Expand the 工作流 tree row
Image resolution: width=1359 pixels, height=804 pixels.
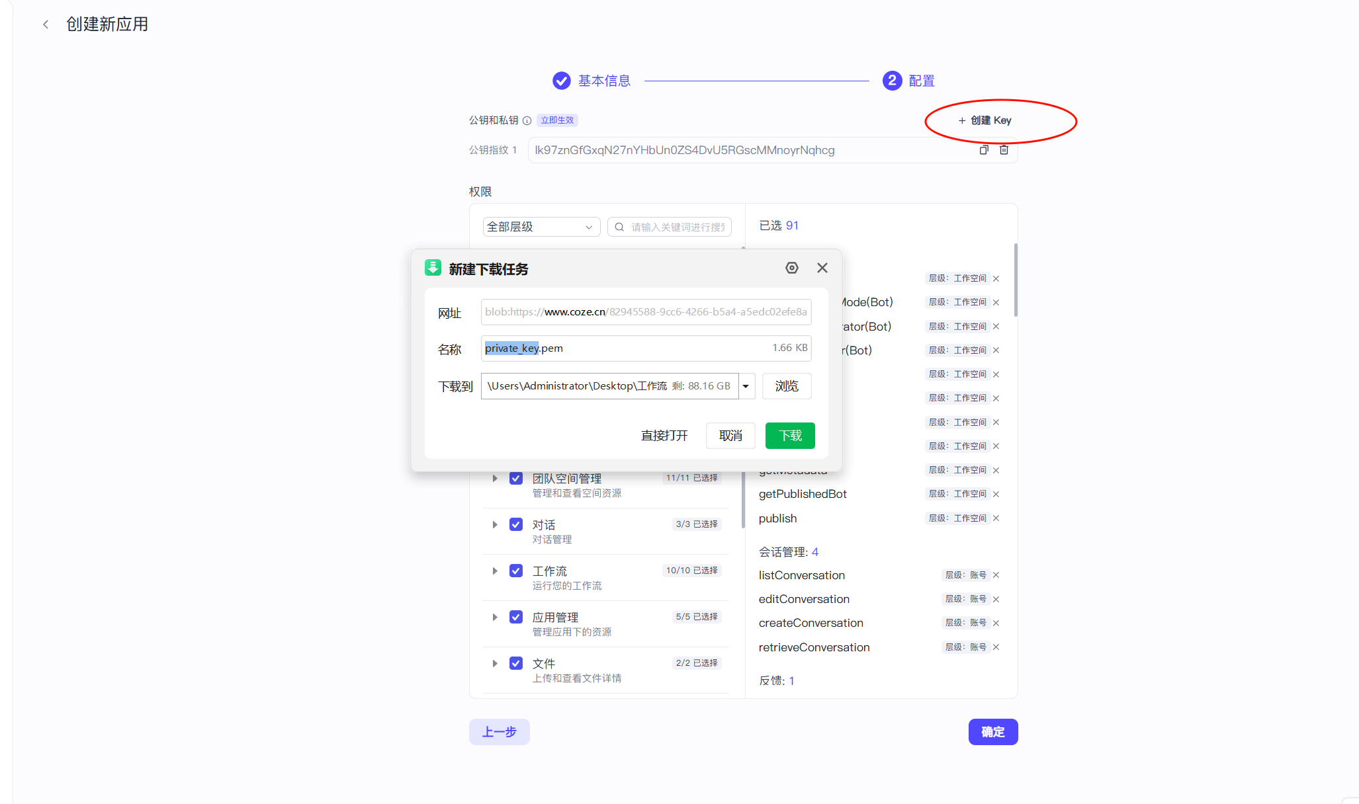tap(494, 571)
